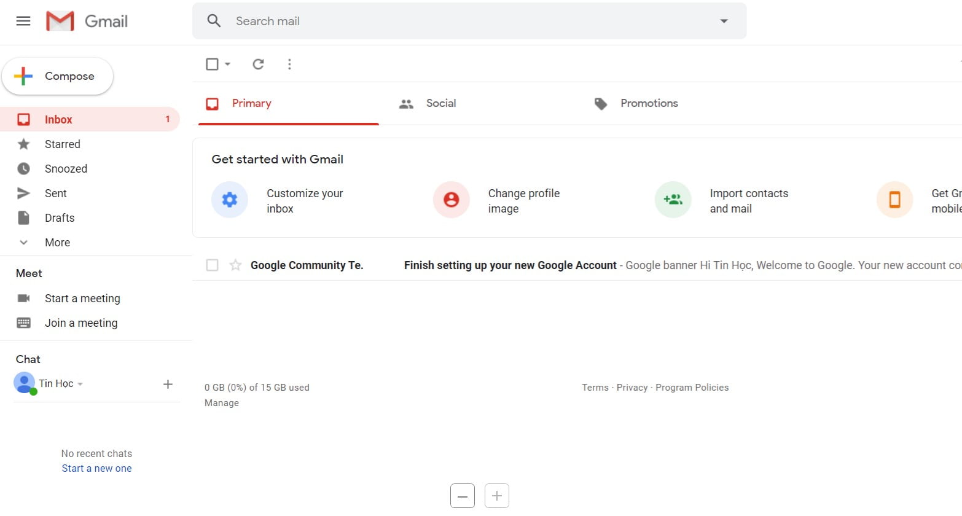962x516 pixels.
Task: Click Customize your inbox text
Action: coord(305,201)
